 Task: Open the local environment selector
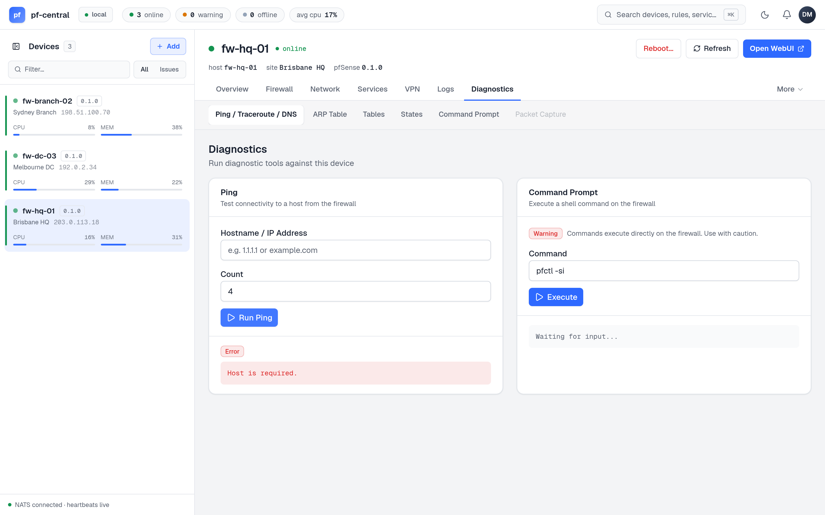click(x=95, y=15)
